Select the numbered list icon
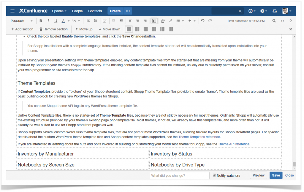This screenshot has height=192, width=304. click(96, 20)
